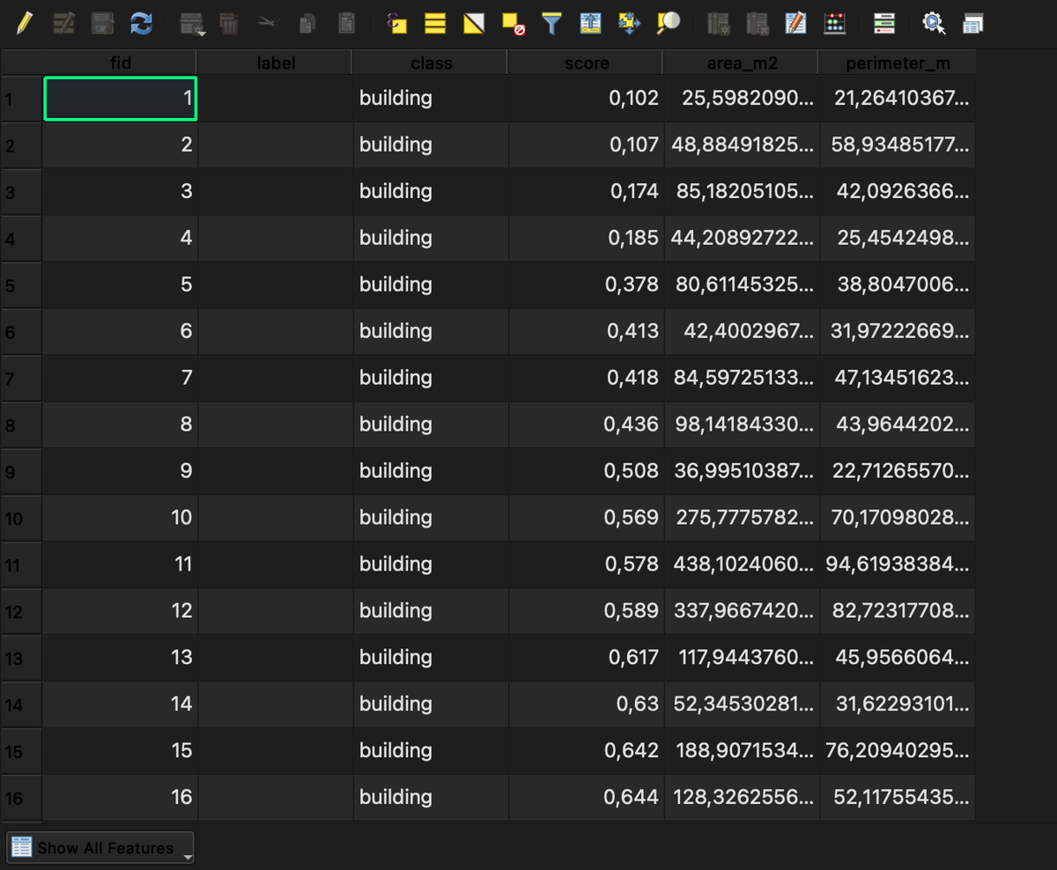Select perimeter value 94,61938384...
1057x870 pixels.
897,564
